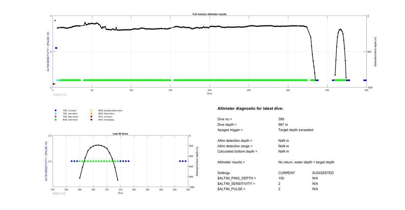Click the purple square TDE false return legend marker

(x=56, y=116)
